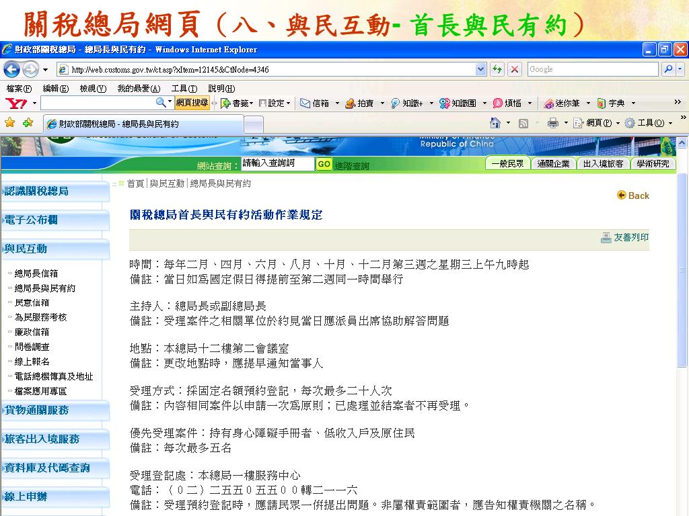Expand the Yahoo toolbar overflow chevron
The image size is (689, 516).
678,102
